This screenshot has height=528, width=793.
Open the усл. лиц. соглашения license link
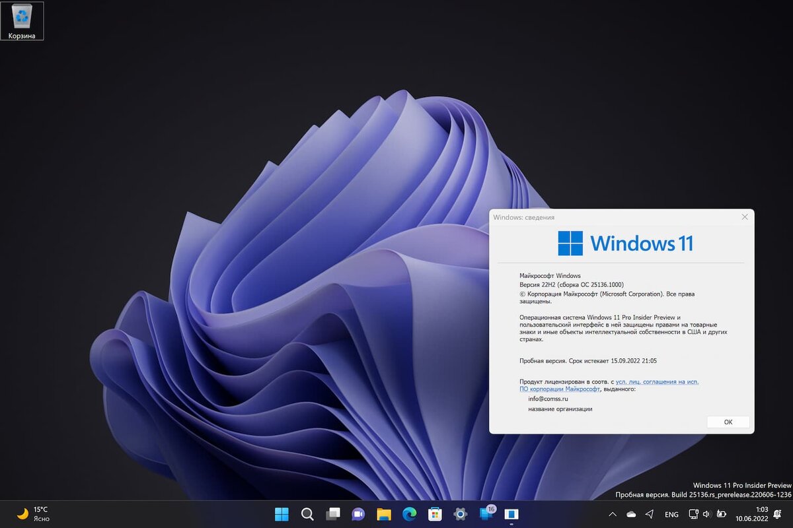tap(657, 381)
